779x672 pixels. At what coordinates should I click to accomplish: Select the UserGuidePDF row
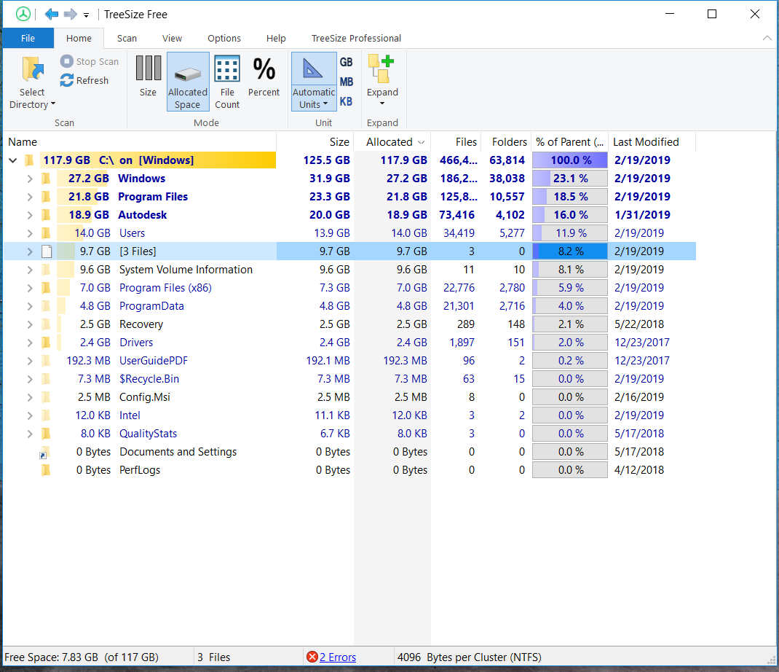coord(349,361)
